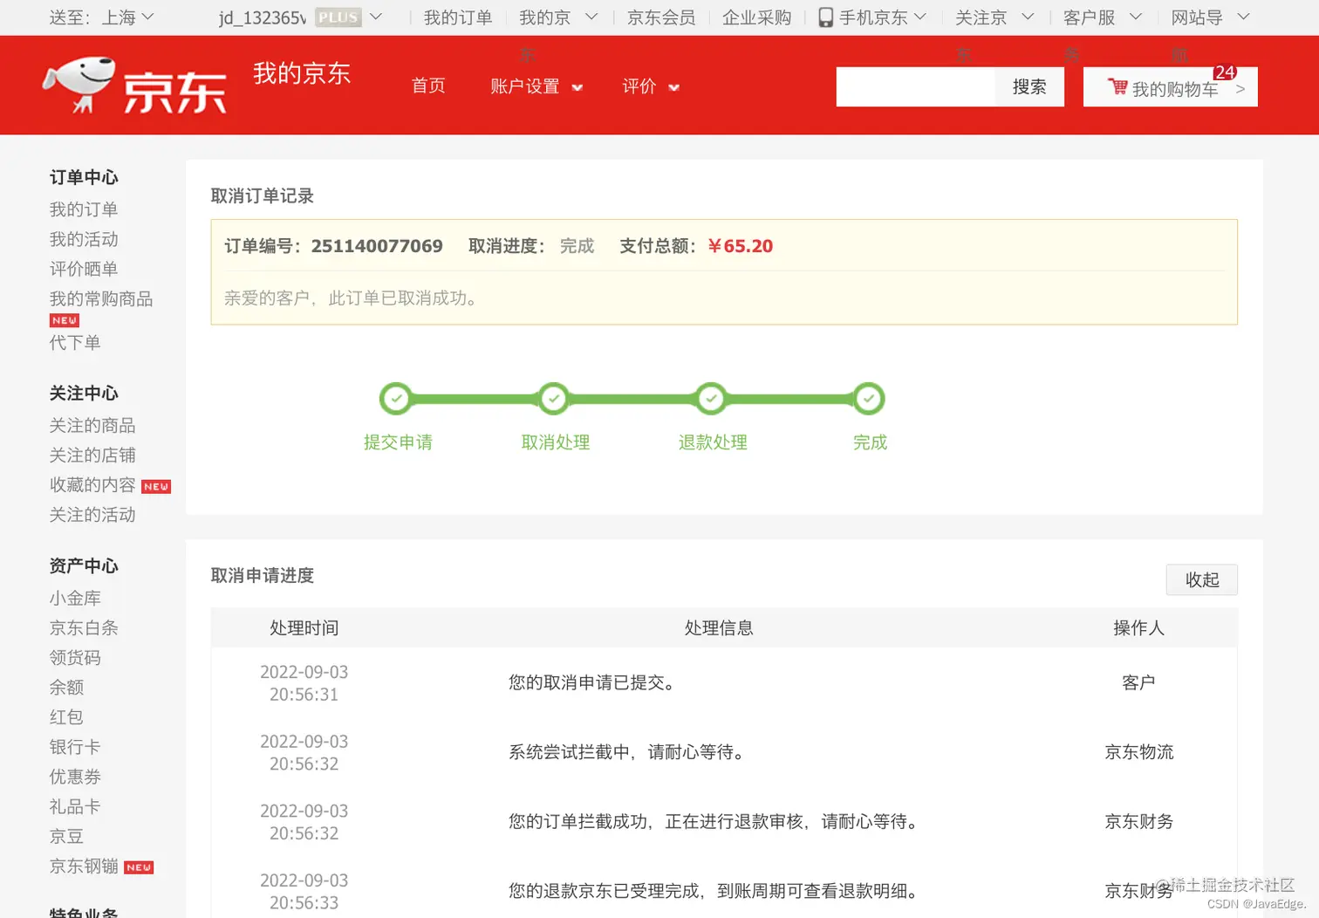Open 关注的活动 in sidebar
This screenshot has height=918, width=1319.
(92, 514)
